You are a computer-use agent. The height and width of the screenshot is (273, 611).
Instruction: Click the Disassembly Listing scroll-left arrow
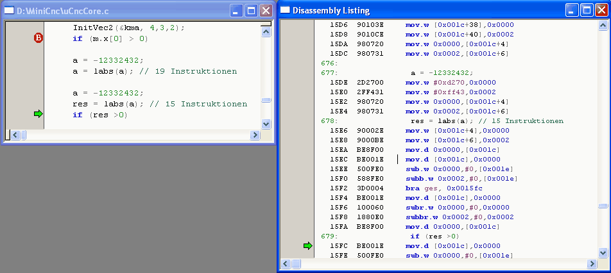pos(286,263)
